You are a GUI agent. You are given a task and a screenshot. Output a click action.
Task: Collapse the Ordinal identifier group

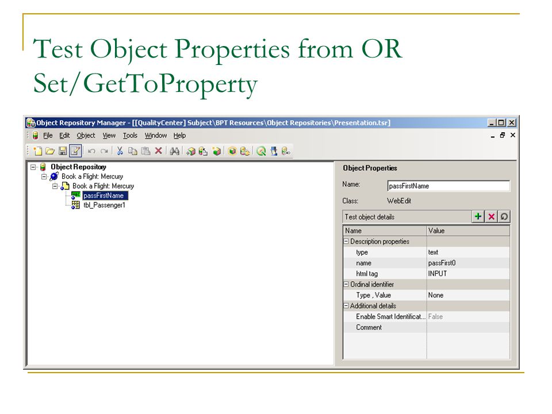346,284
